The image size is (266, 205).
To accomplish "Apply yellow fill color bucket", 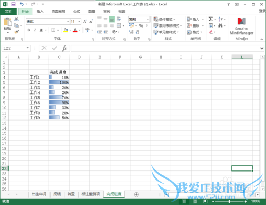I will click(65, 30).
